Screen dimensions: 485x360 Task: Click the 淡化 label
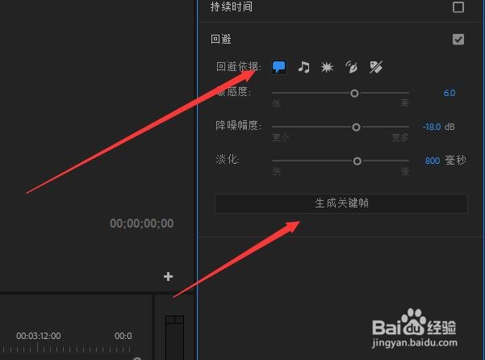pos(228,160)
